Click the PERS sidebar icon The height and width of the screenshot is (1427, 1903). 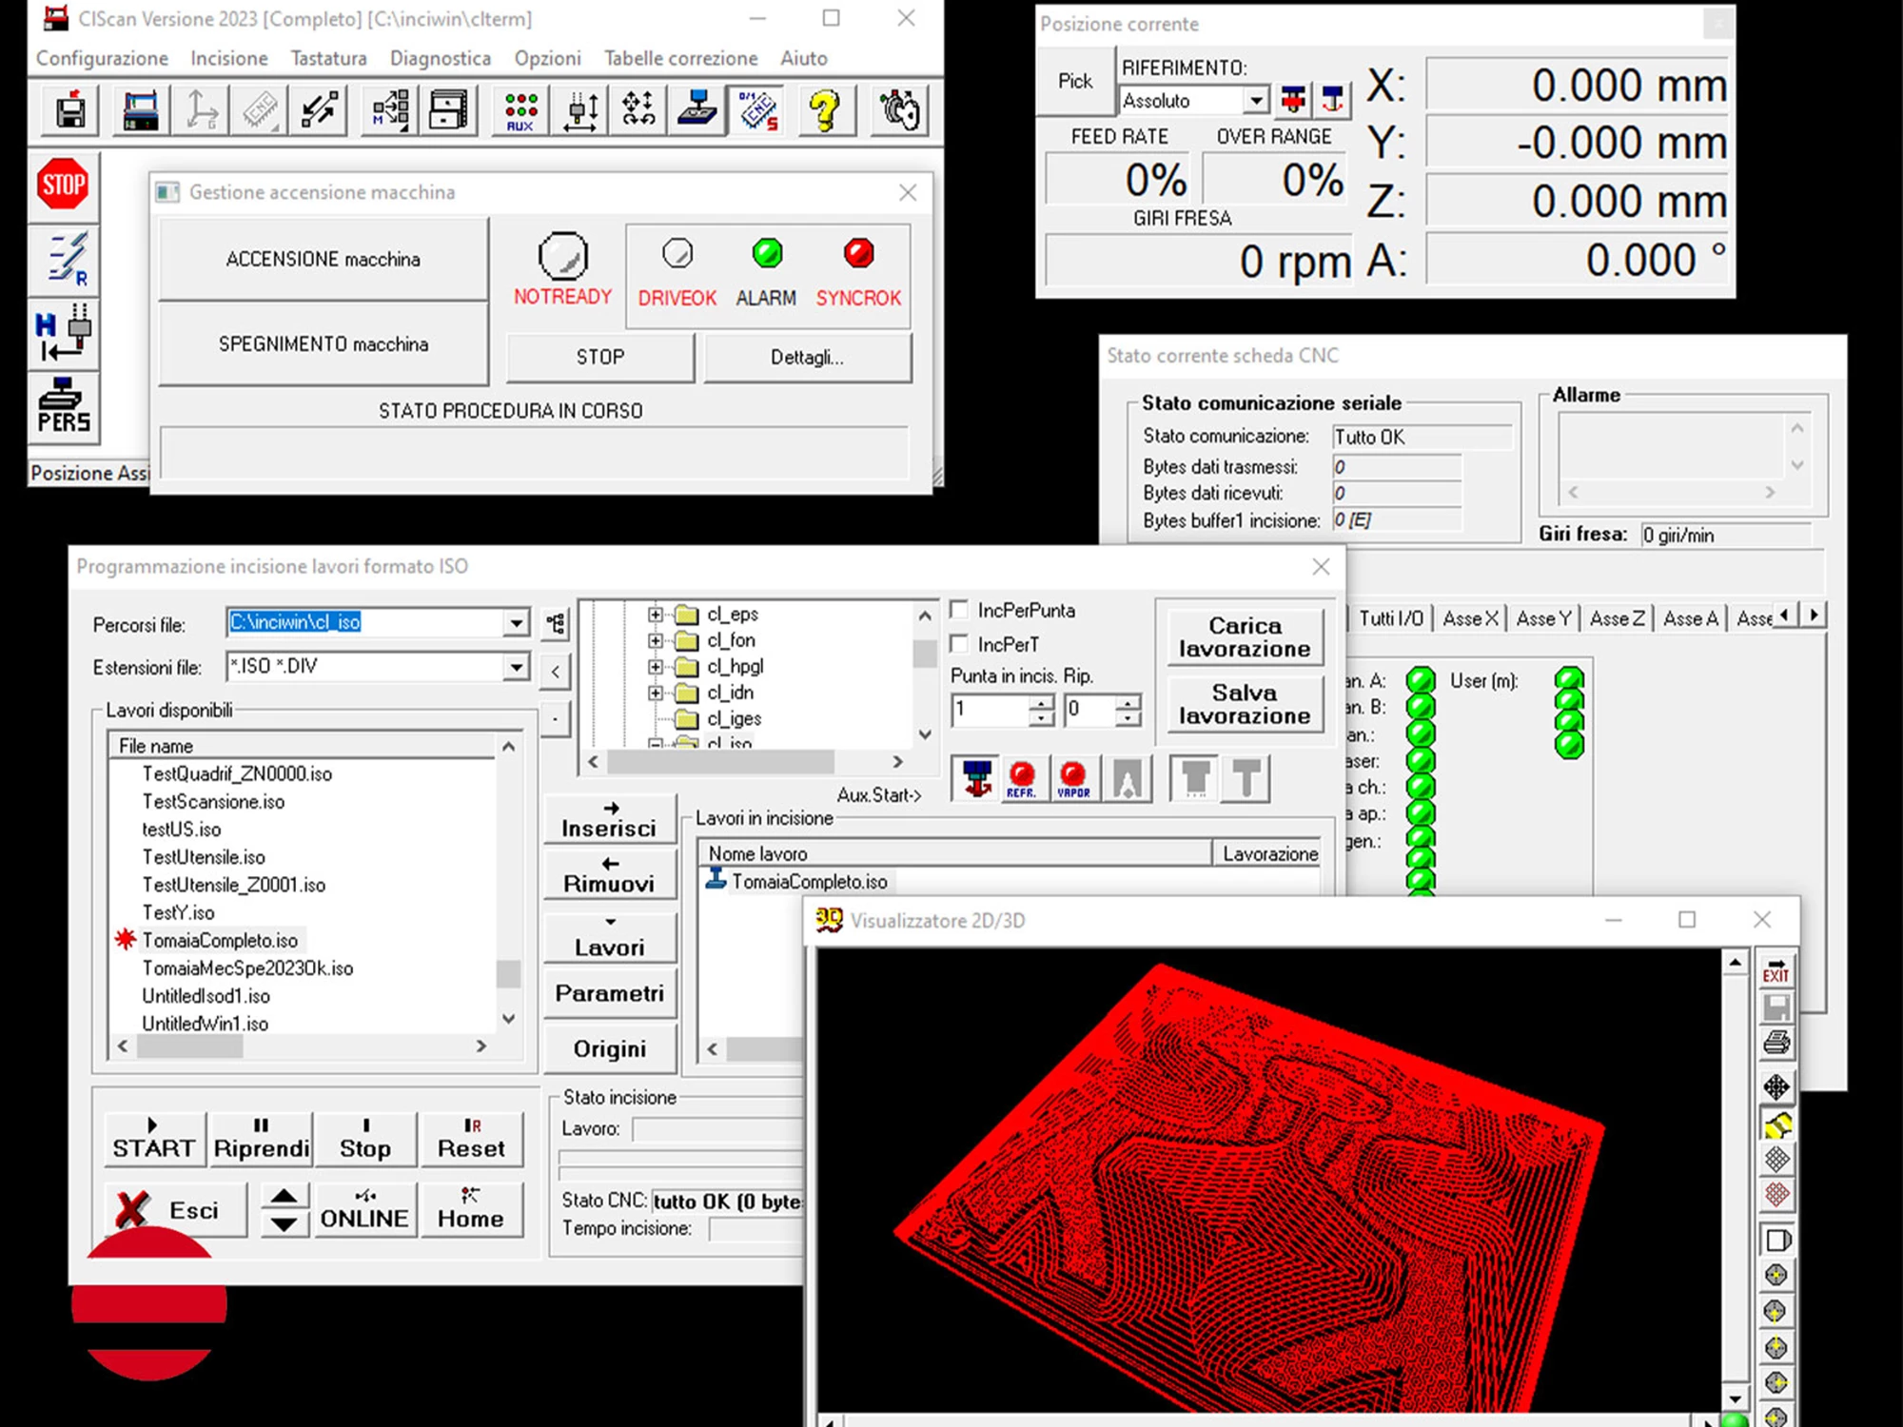[x=64, y=406]
